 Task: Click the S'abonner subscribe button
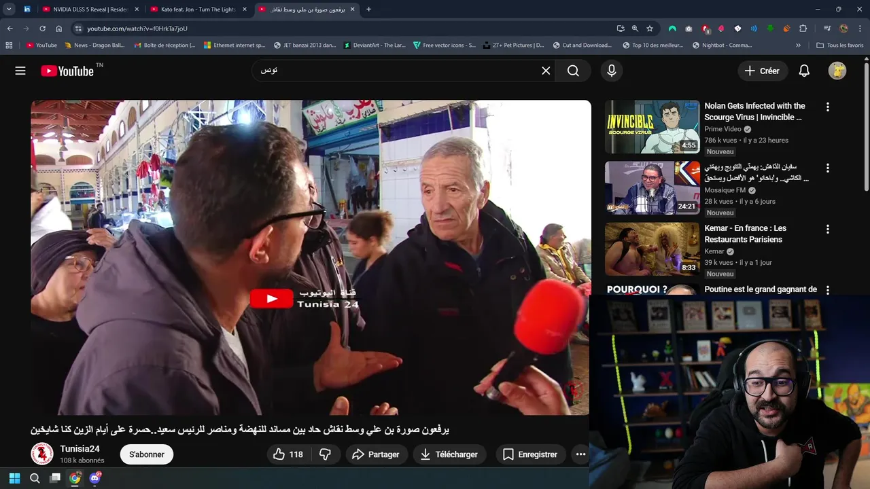(x=147, y=454)
